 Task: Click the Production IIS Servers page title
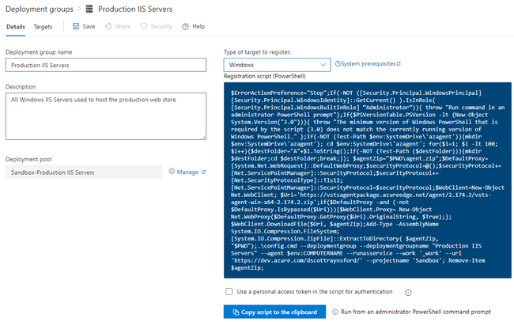(135, 9)
